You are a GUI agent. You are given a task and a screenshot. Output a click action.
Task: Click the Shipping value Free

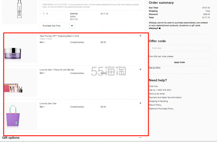click(208, 11)
